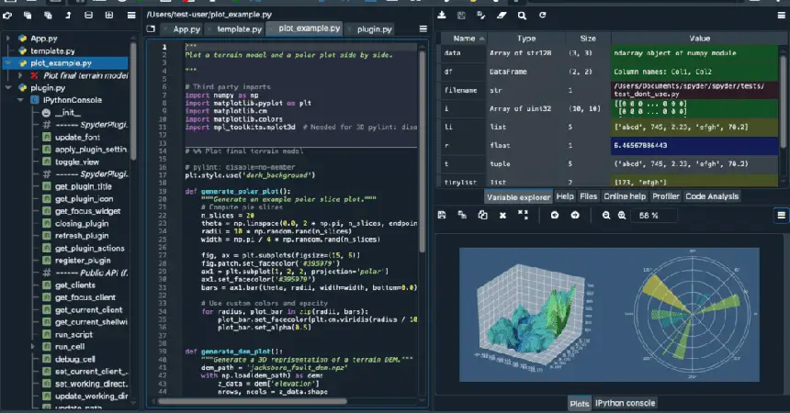
Task: Click the olive value cell of variable li
Action: click(x=694, y=127)
